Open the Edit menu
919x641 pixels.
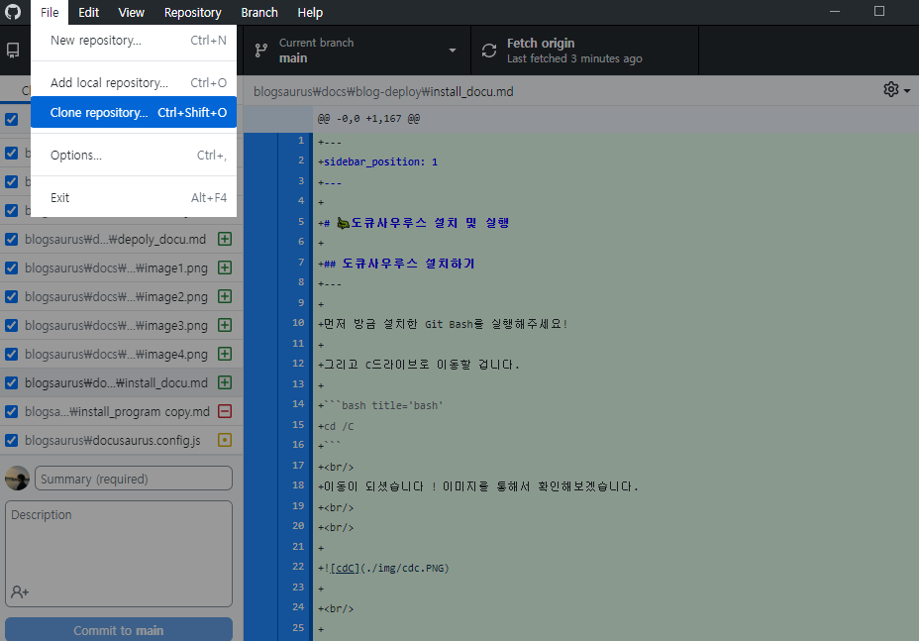(88, 12)
